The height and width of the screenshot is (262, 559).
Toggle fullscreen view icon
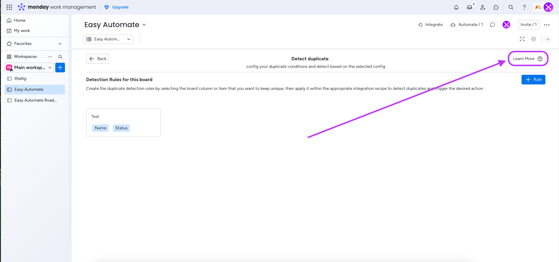coord(522,39)
